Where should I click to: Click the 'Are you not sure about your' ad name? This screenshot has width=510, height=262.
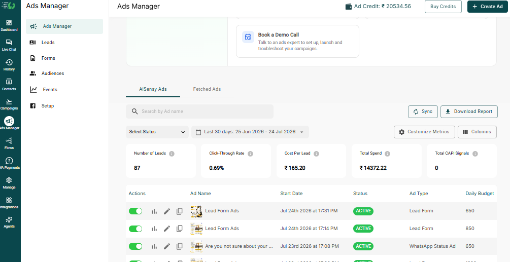pos(239,246)
